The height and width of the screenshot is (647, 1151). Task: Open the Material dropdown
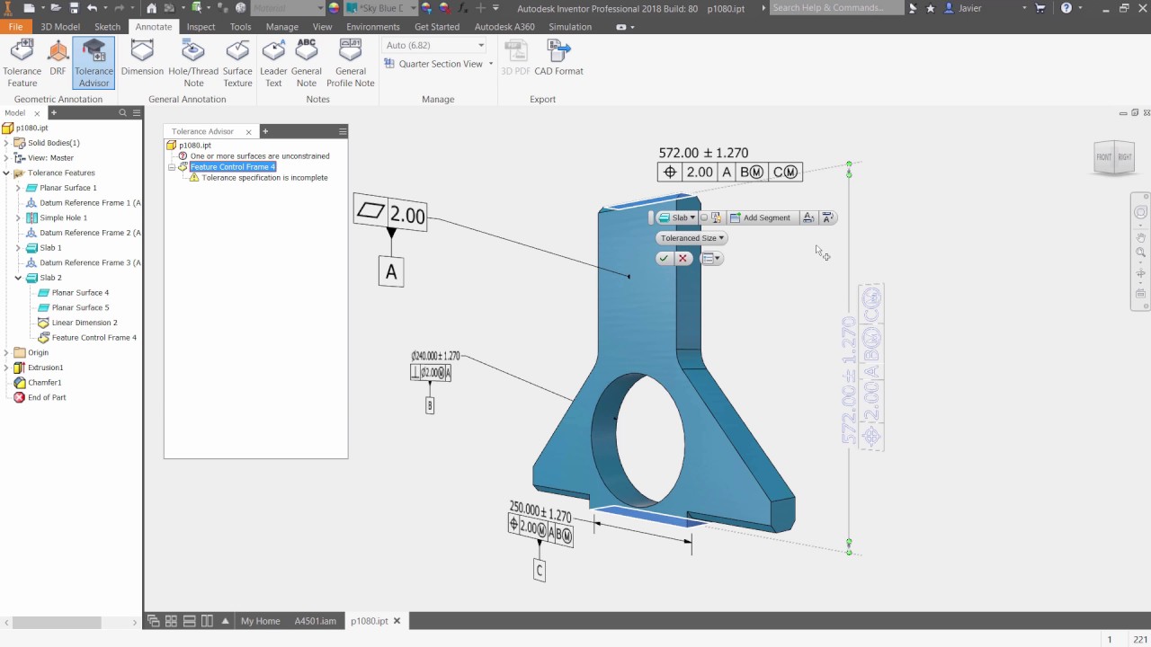(287, 8)
